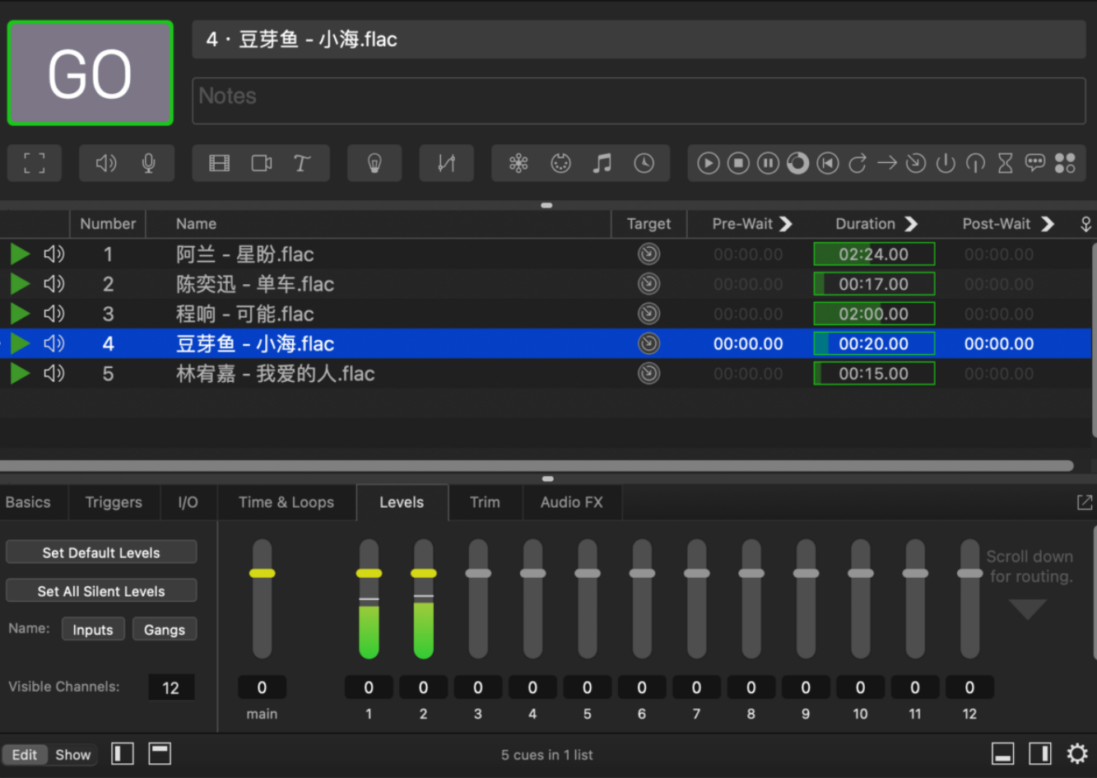Click into the Notes field
The height and width of the screenshot is (778, 1097).
(639, 101)
